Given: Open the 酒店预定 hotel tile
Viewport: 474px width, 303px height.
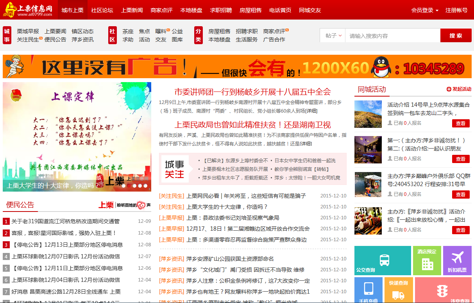Looking at the screenshot, I should (427, 260).
